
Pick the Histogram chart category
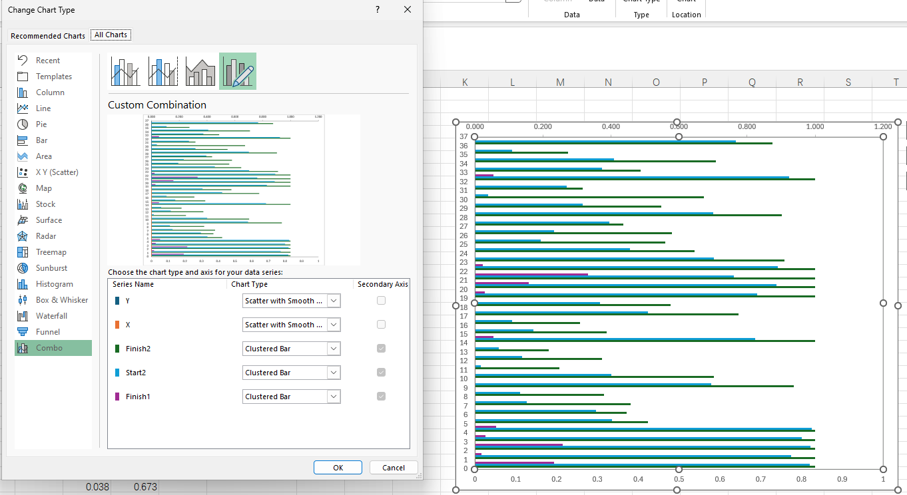point(53,284)
